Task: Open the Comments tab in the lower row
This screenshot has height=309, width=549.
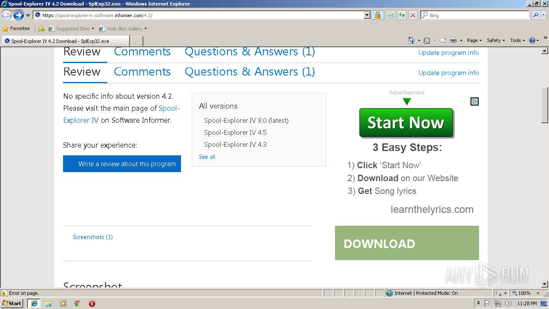Action: click(x=142, y=72)
